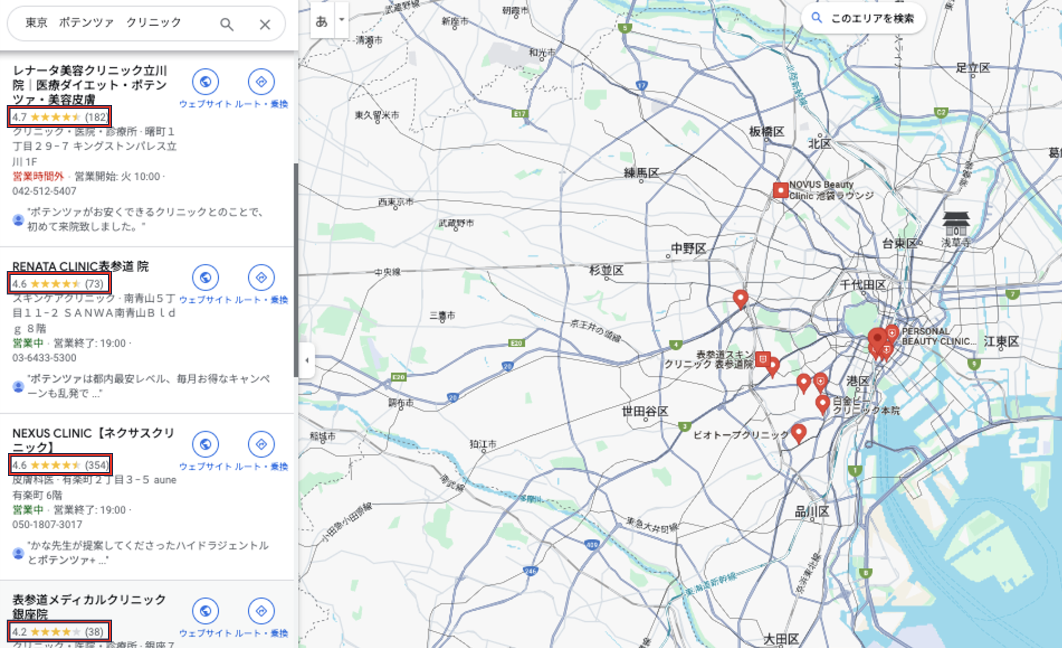Click 足立区 label on map
This screenshot has width=1062, height=648.
point(973,68)
